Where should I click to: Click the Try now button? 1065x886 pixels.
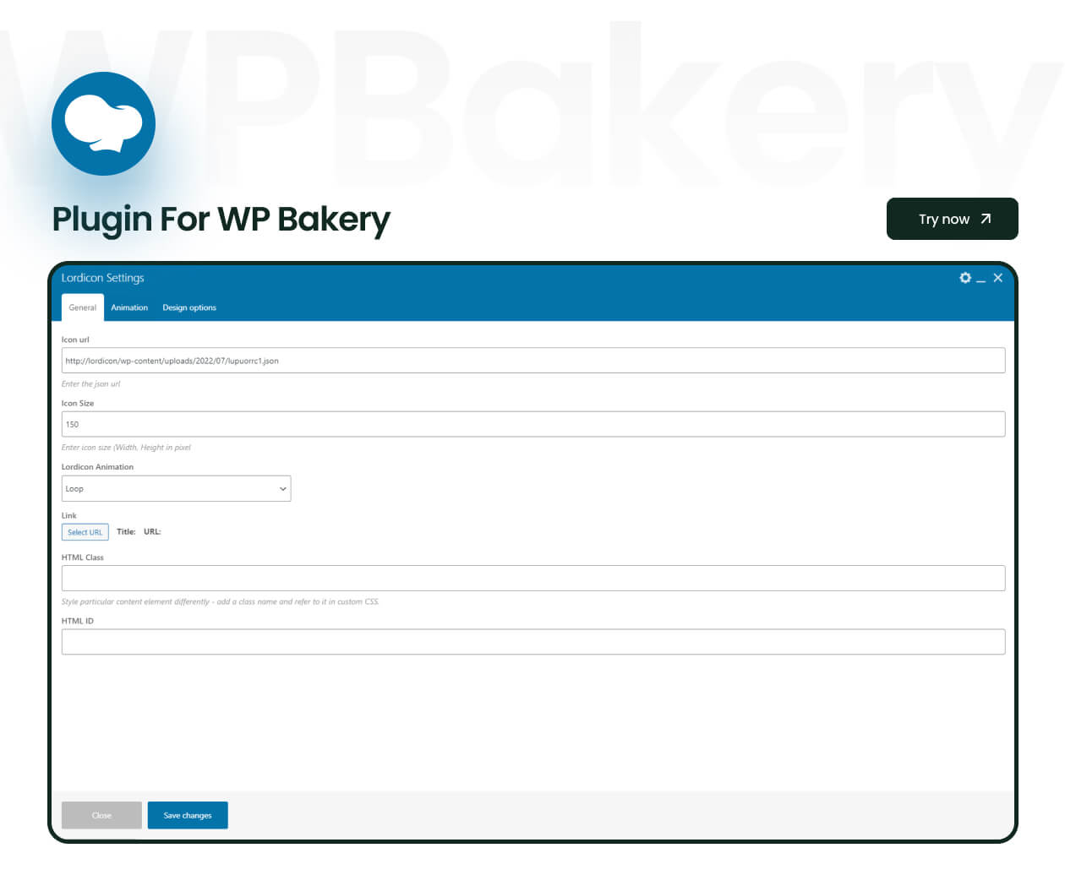pos(953,219)
